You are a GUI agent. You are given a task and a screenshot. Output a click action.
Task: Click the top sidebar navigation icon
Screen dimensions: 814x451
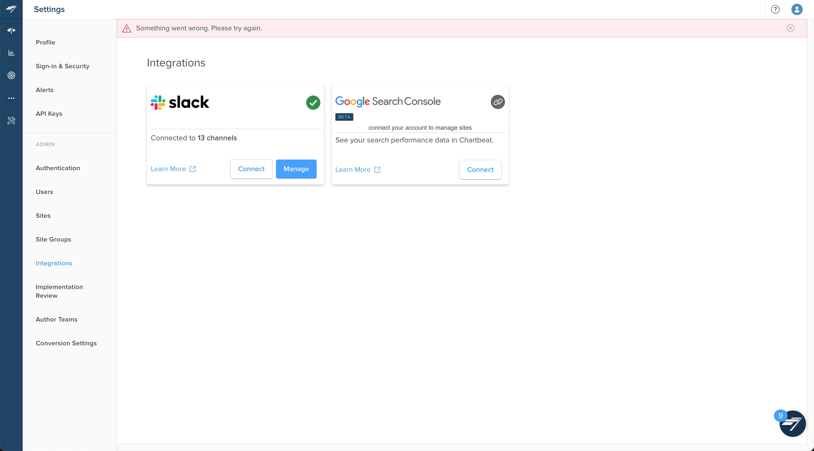[x=11, y=31]
